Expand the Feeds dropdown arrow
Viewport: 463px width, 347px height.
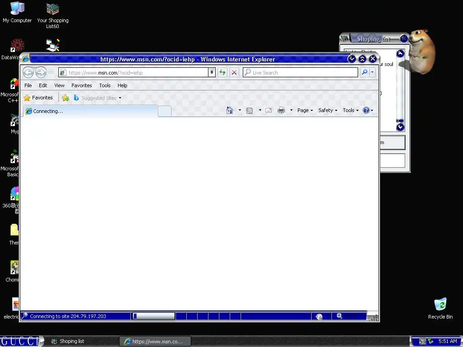coord(260,110)
